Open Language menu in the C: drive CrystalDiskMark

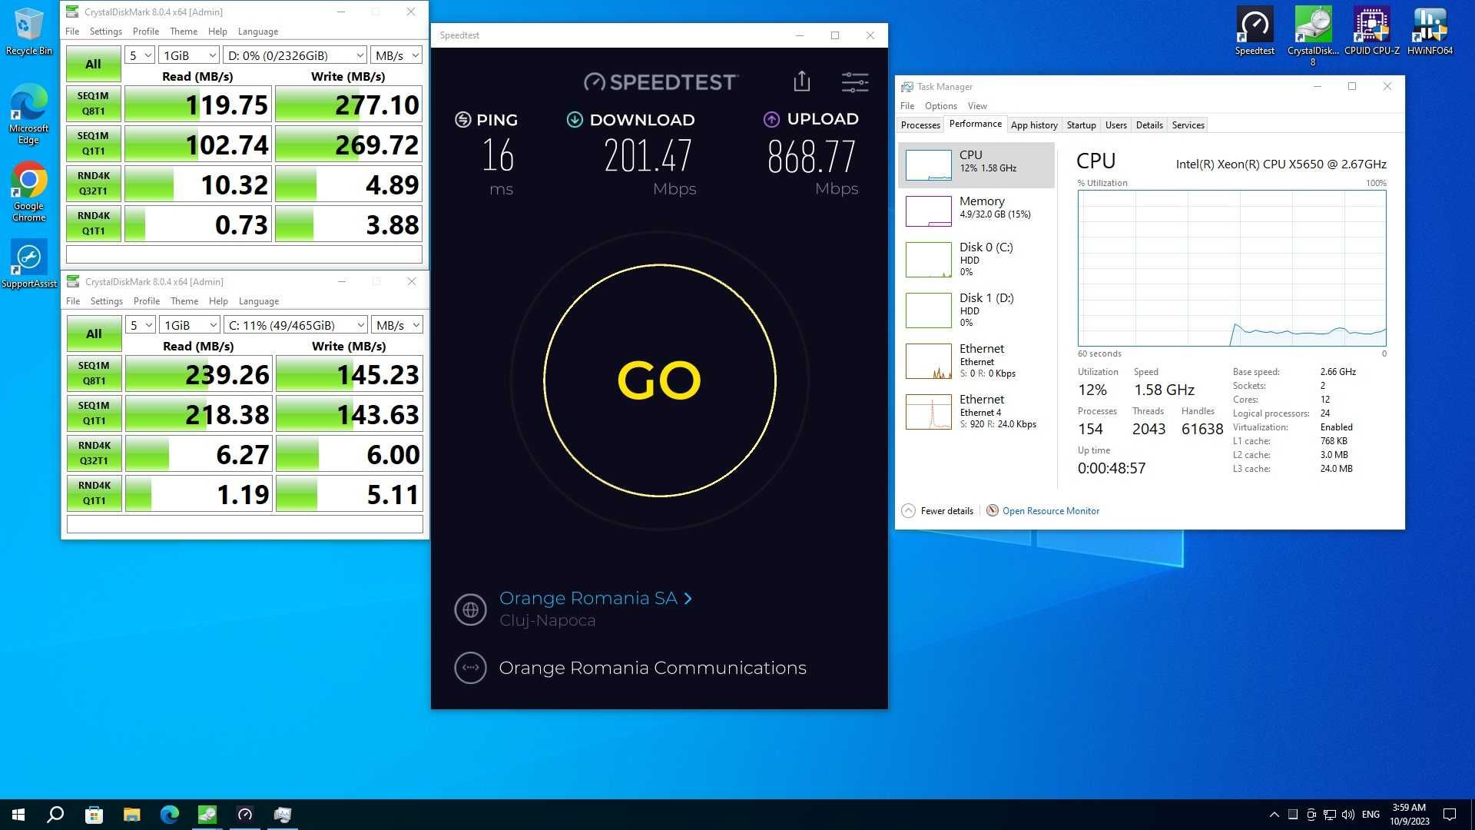point(259,301)
